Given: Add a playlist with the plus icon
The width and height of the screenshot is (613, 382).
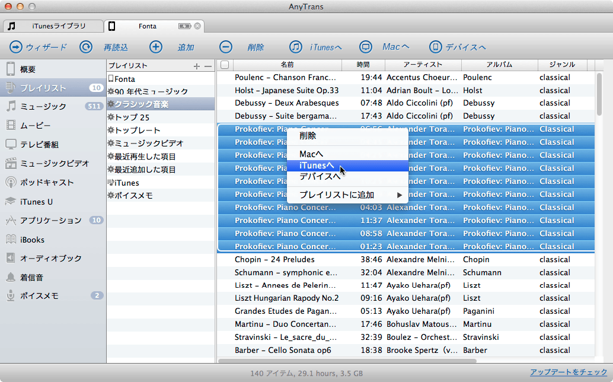Looking at the screenshot, I should tap(197, 66).
